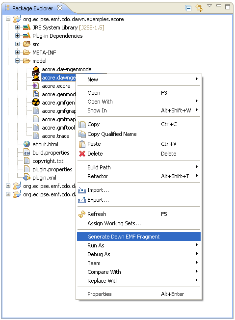
Task: Expand the JRE System Library node
Action: click(17, 27)
